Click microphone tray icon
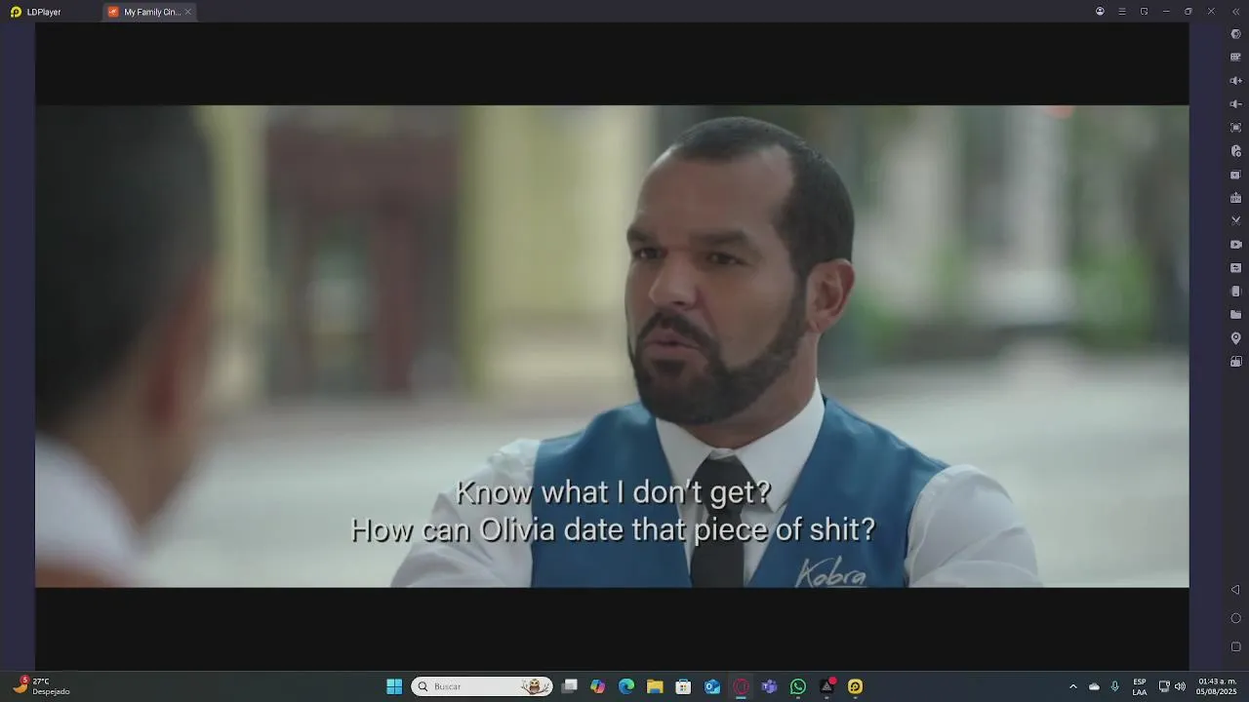1249x702 pixels. click(1114, 686)
